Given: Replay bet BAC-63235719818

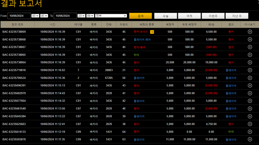Looking at the screenshot, I should [250, 70].
